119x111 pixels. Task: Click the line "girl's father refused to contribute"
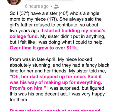click(x=54, y=25)
